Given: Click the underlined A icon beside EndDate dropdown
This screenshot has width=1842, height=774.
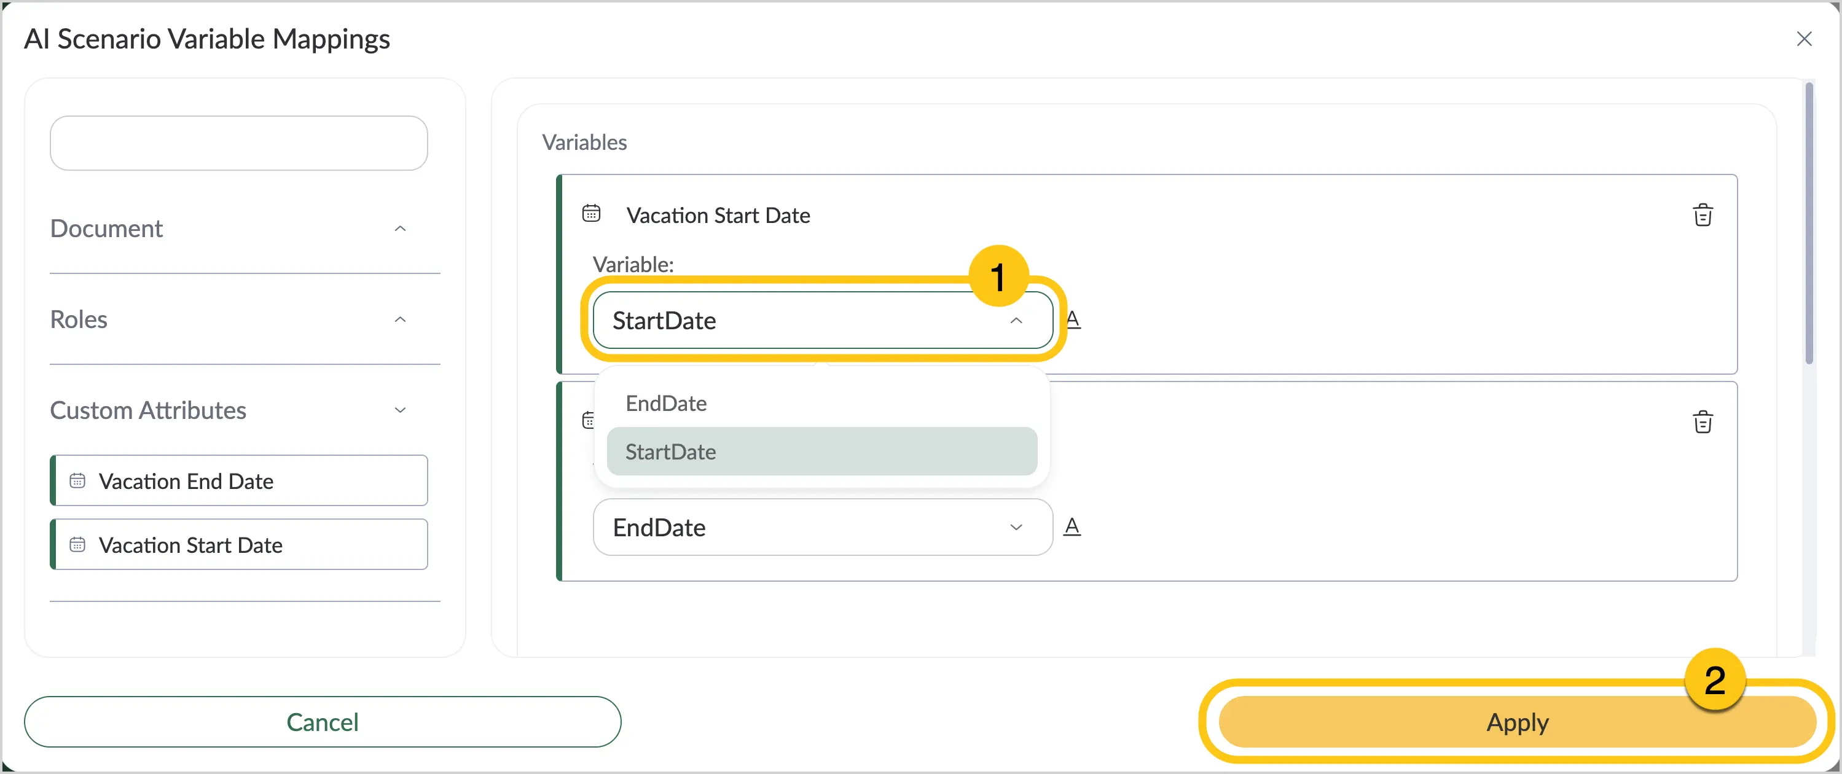Looking at the screenshot, I should [x=1072, y=526].
